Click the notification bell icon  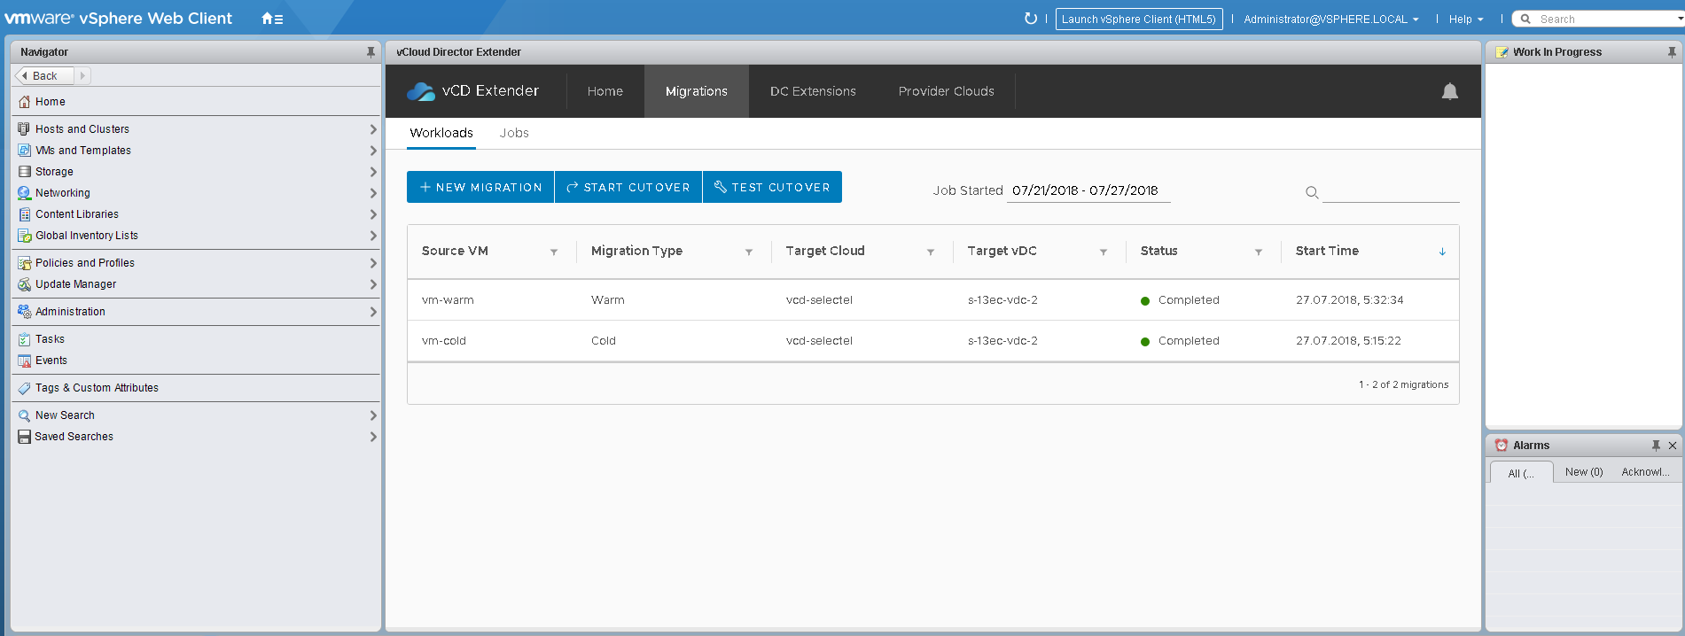[1450, 91]
